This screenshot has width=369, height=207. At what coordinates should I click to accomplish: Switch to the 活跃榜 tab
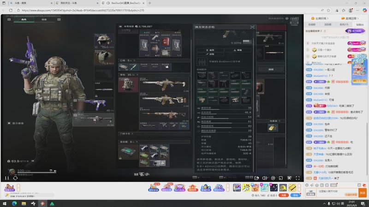[x=328, y=24]
